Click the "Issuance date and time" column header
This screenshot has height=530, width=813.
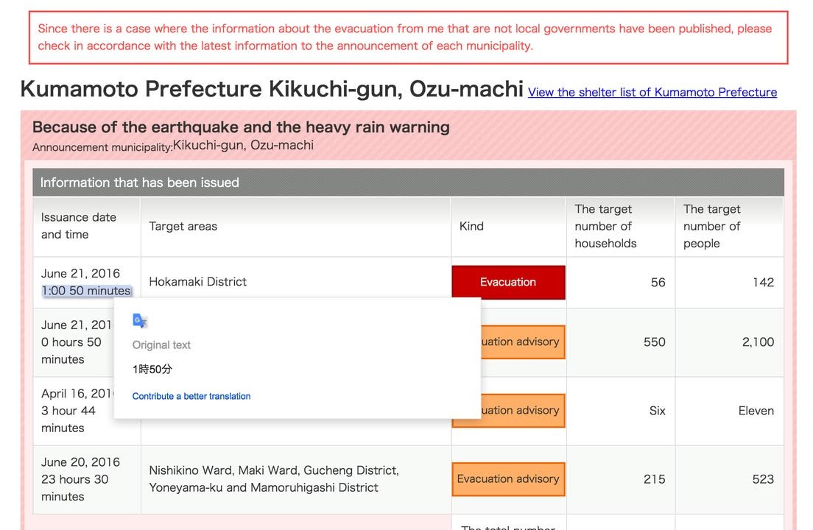[x=79, y=226]
